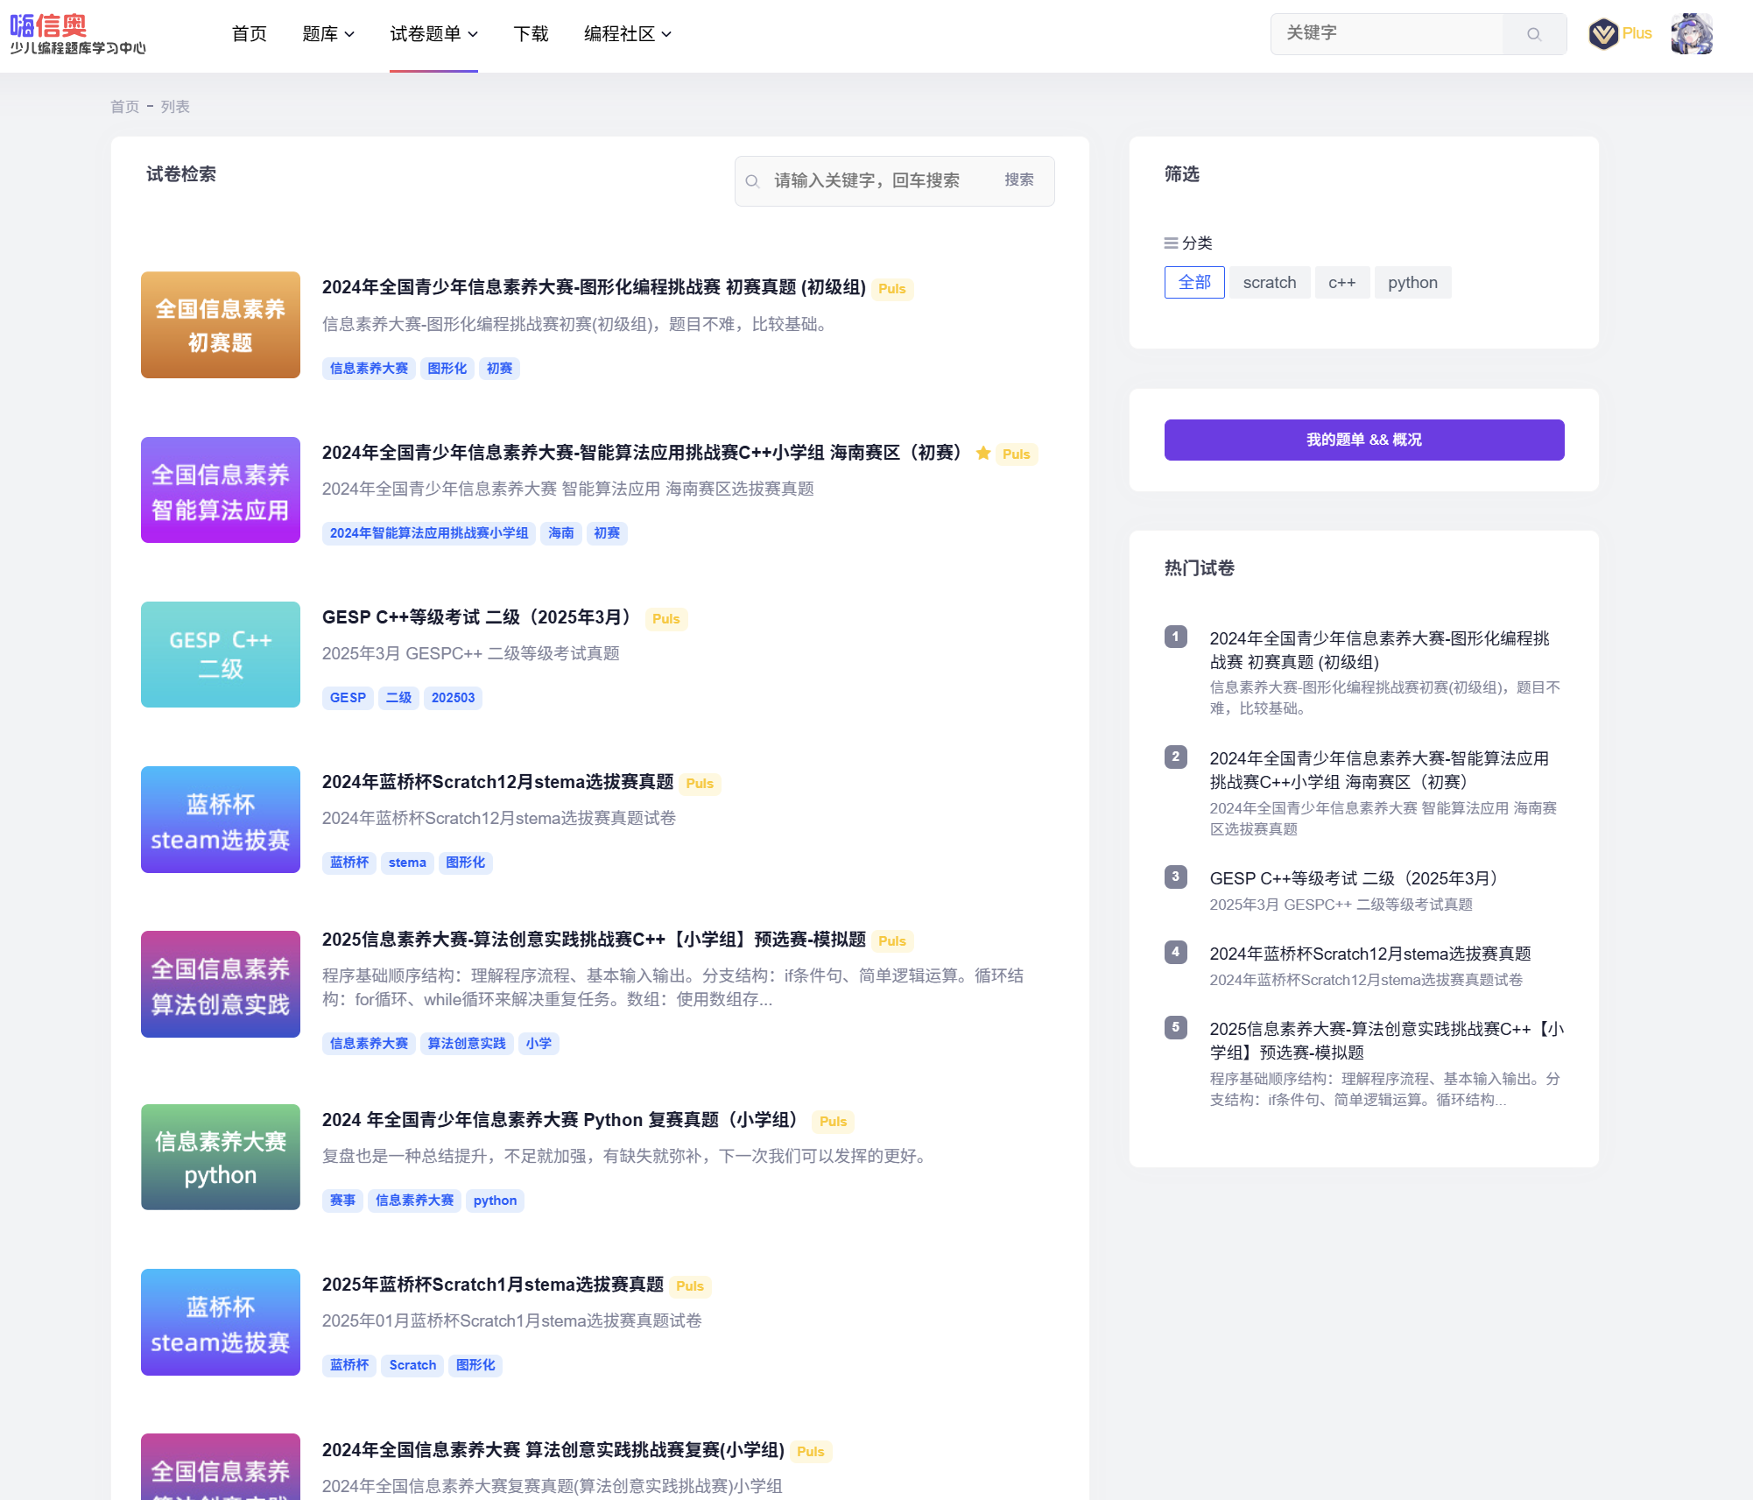
Task: Click the 搜索 button in the exam search box
Action: point(1018,180)
